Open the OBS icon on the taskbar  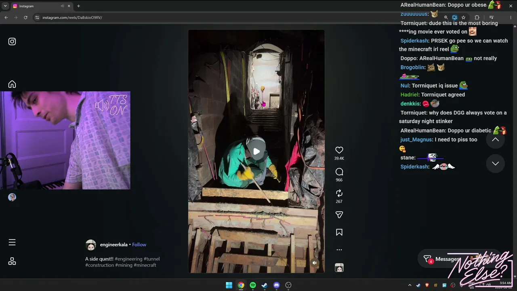(x=288, y=285)
